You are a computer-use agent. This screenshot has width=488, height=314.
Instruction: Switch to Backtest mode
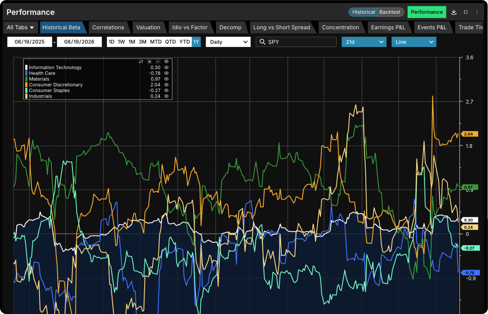pos(390,12)
